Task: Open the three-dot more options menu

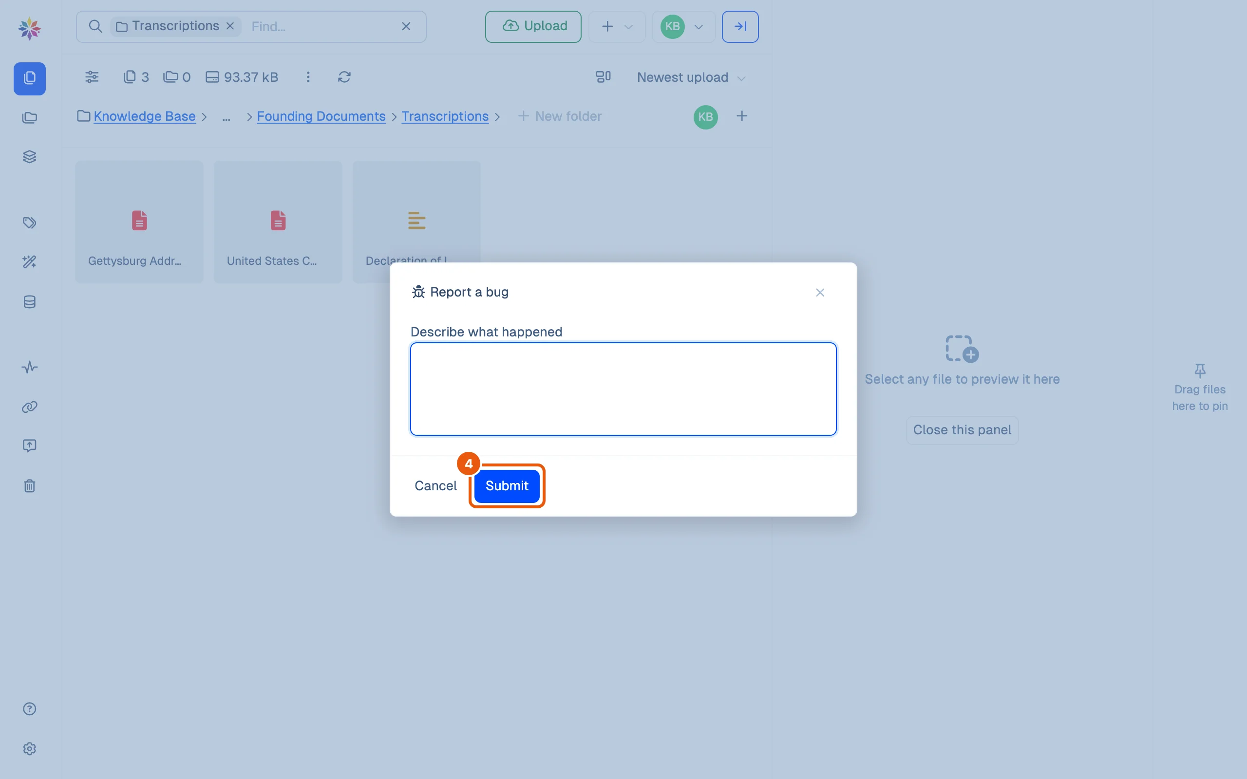Action: [x=308, y=77]
